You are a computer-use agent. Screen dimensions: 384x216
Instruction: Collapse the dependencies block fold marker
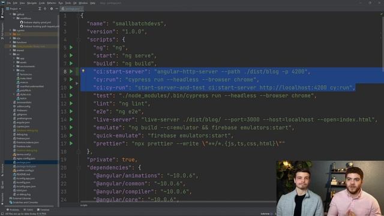79,168
